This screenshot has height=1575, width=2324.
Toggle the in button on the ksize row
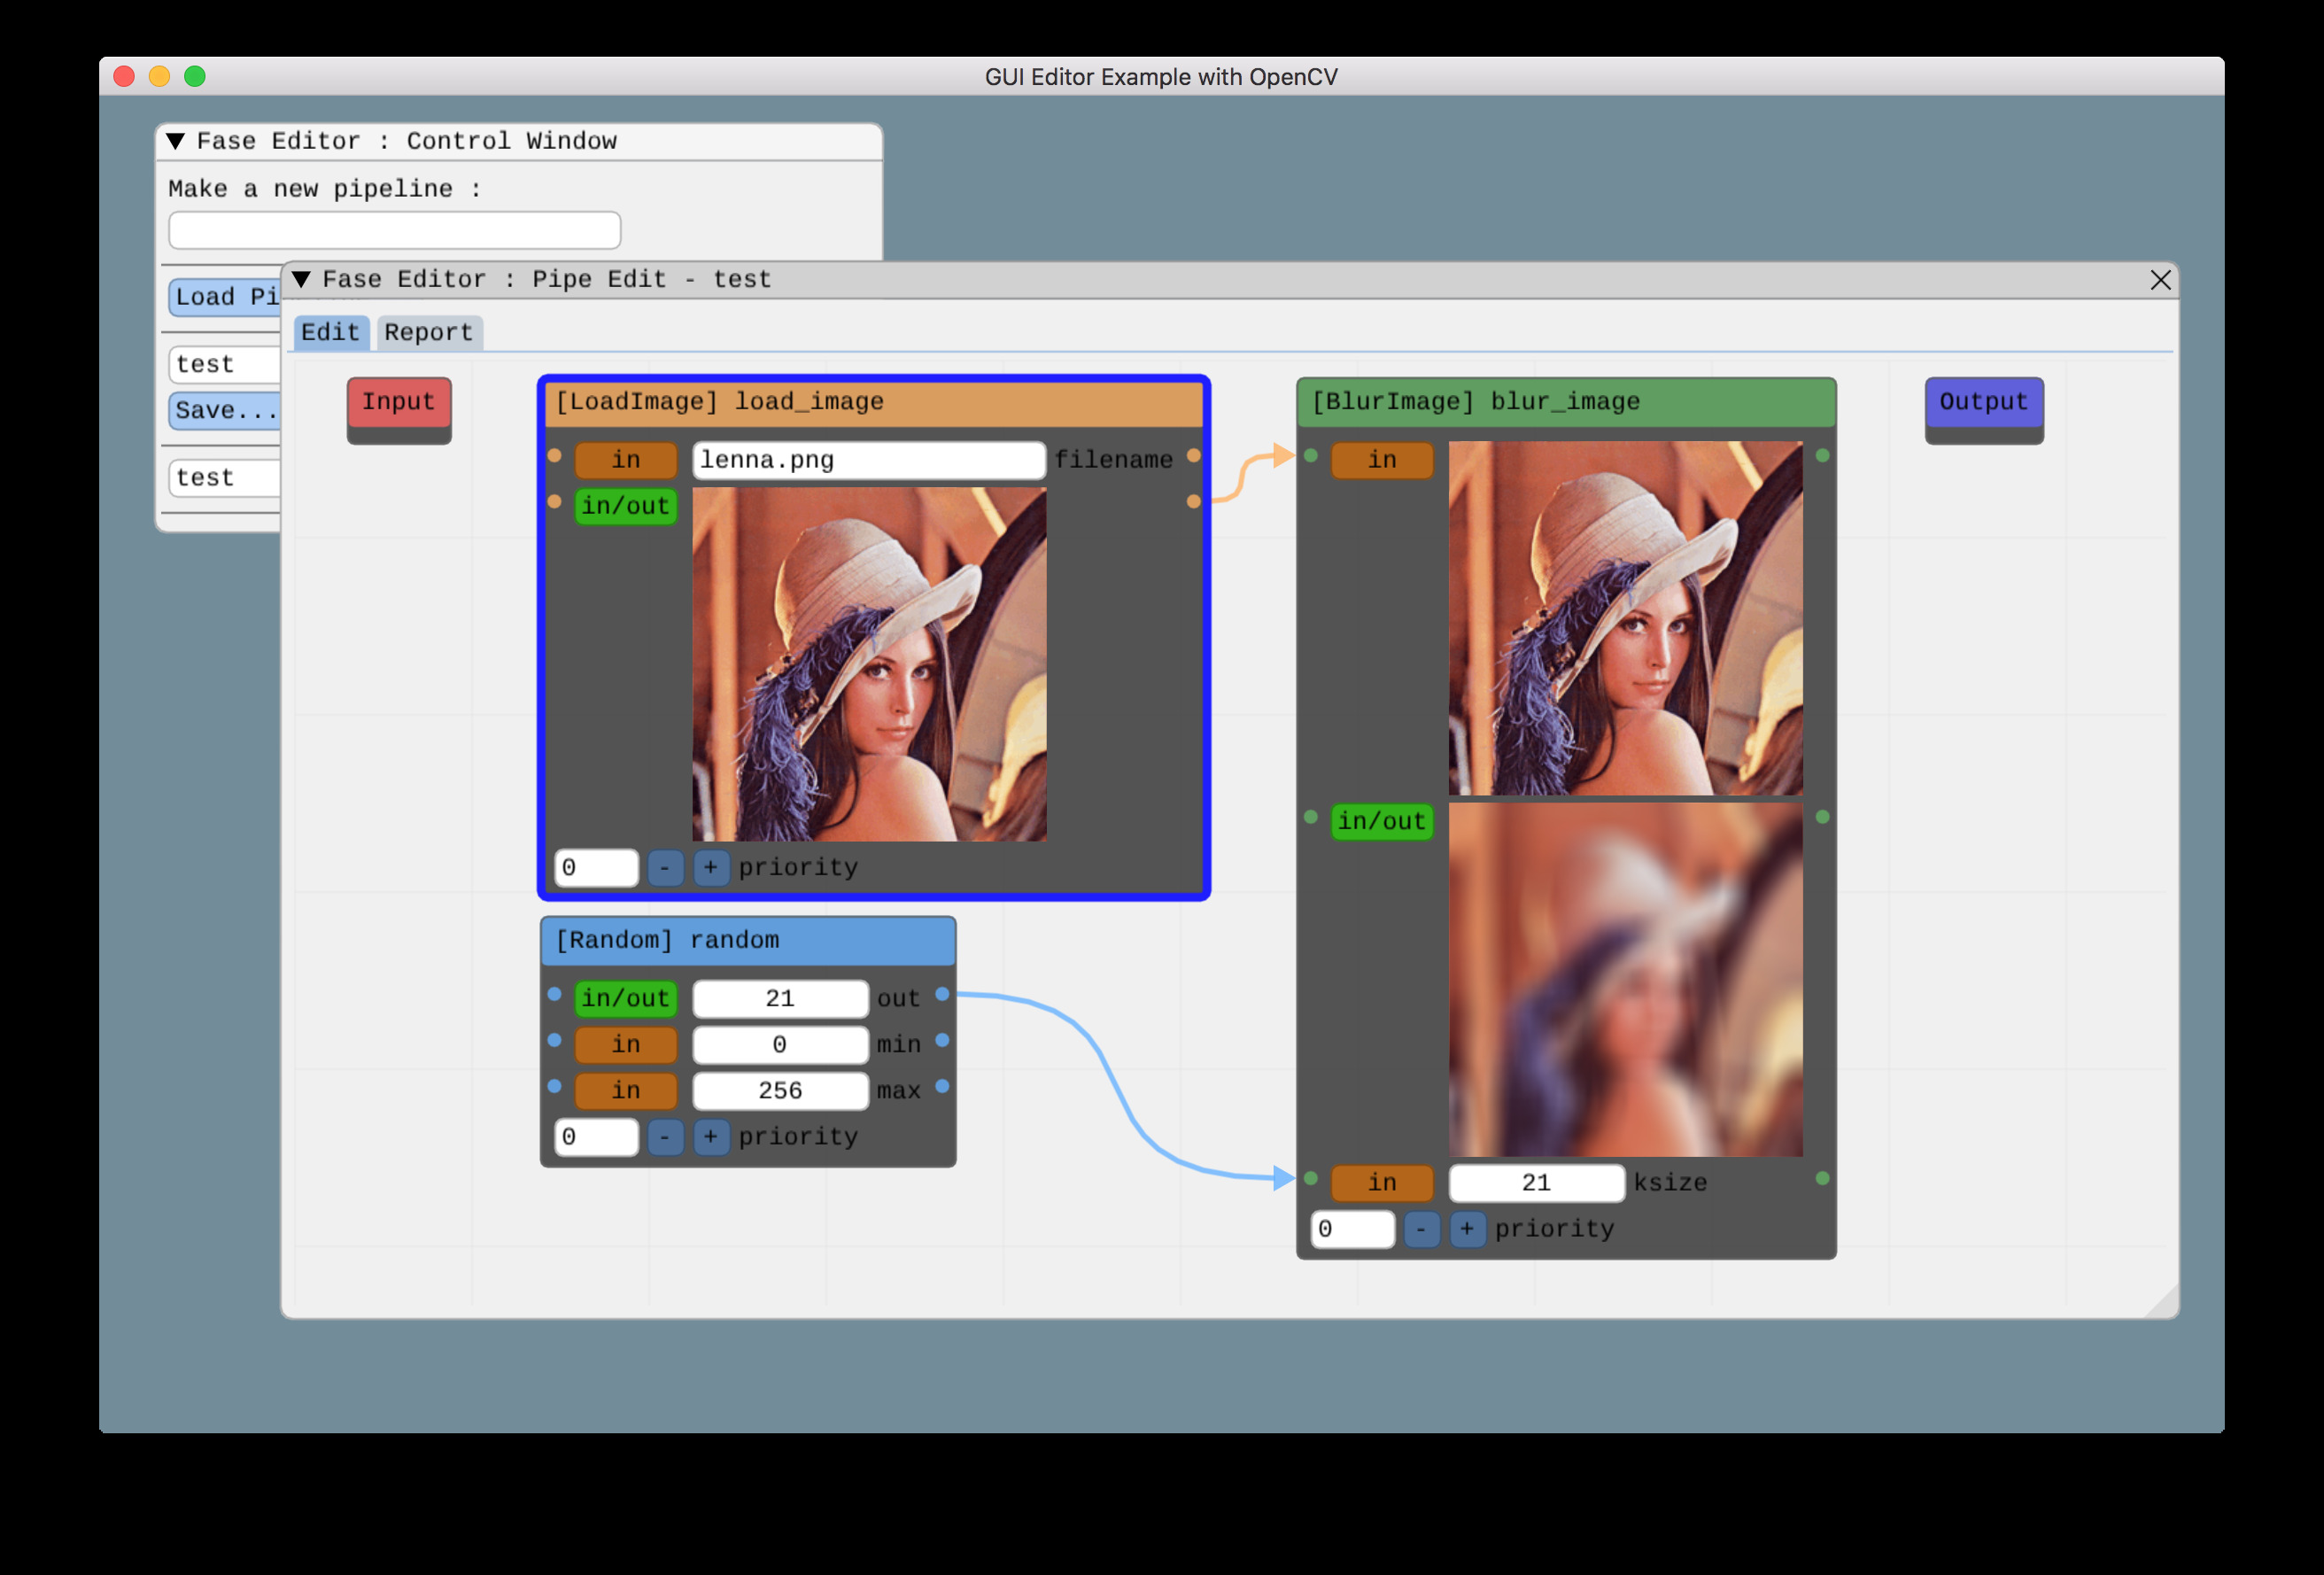click(1382, 1182)
